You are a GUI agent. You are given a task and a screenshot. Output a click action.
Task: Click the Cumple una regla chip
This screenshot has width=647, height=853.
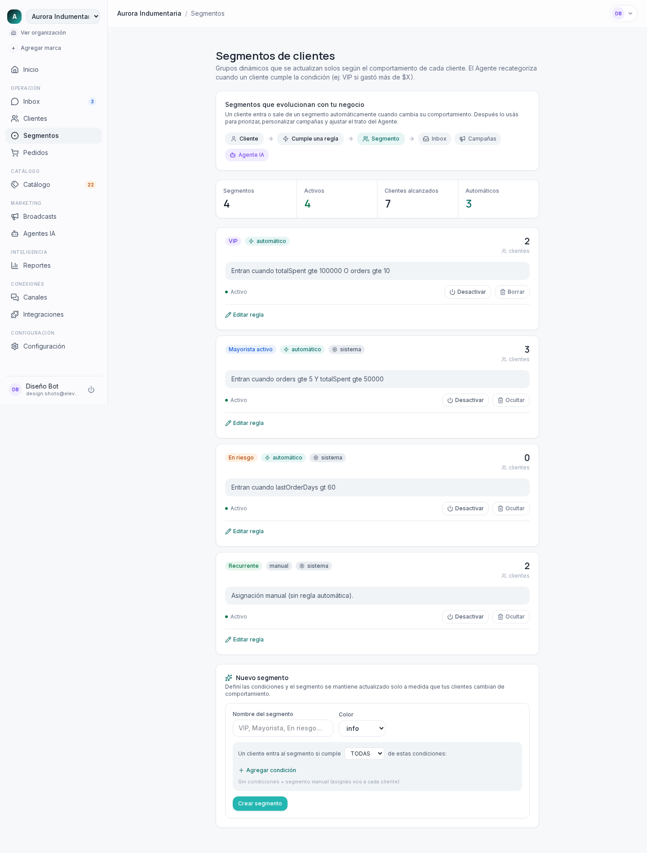pos(310,139)
